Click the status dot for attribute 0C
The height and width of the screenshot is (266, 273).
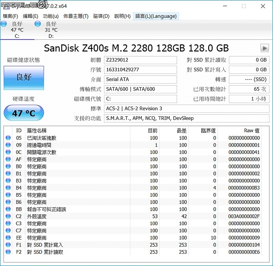pyautogui.click(x=8, y=152)
